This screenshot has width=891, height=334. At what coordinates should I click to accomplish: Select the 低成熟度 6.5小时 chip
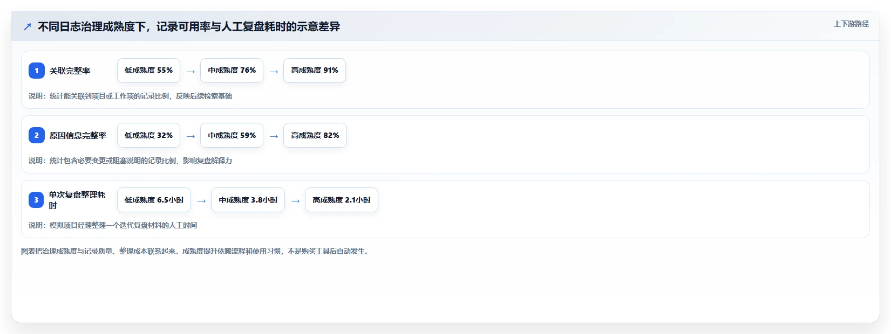pos(154,200)
